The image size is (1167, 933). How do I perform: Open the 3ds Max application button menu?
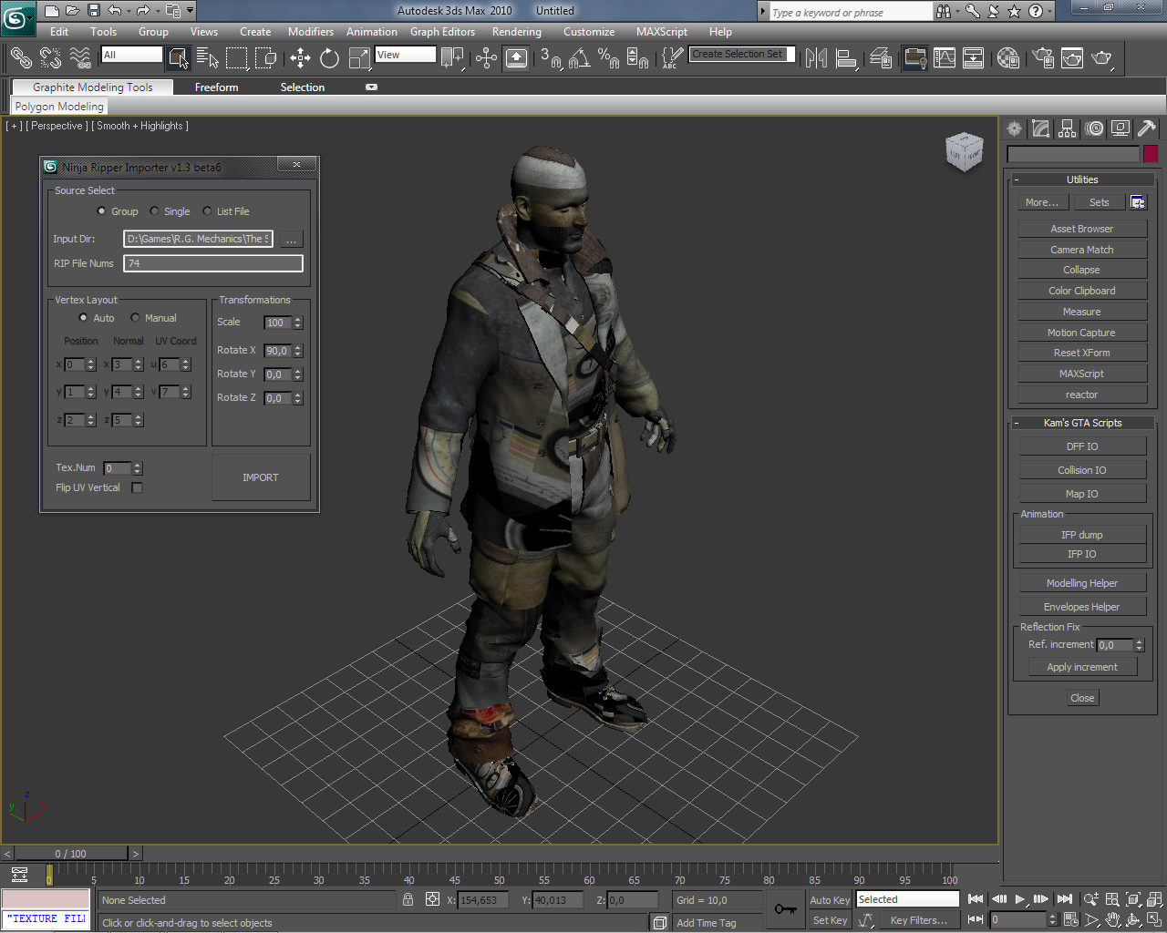(x=16, y=16)
